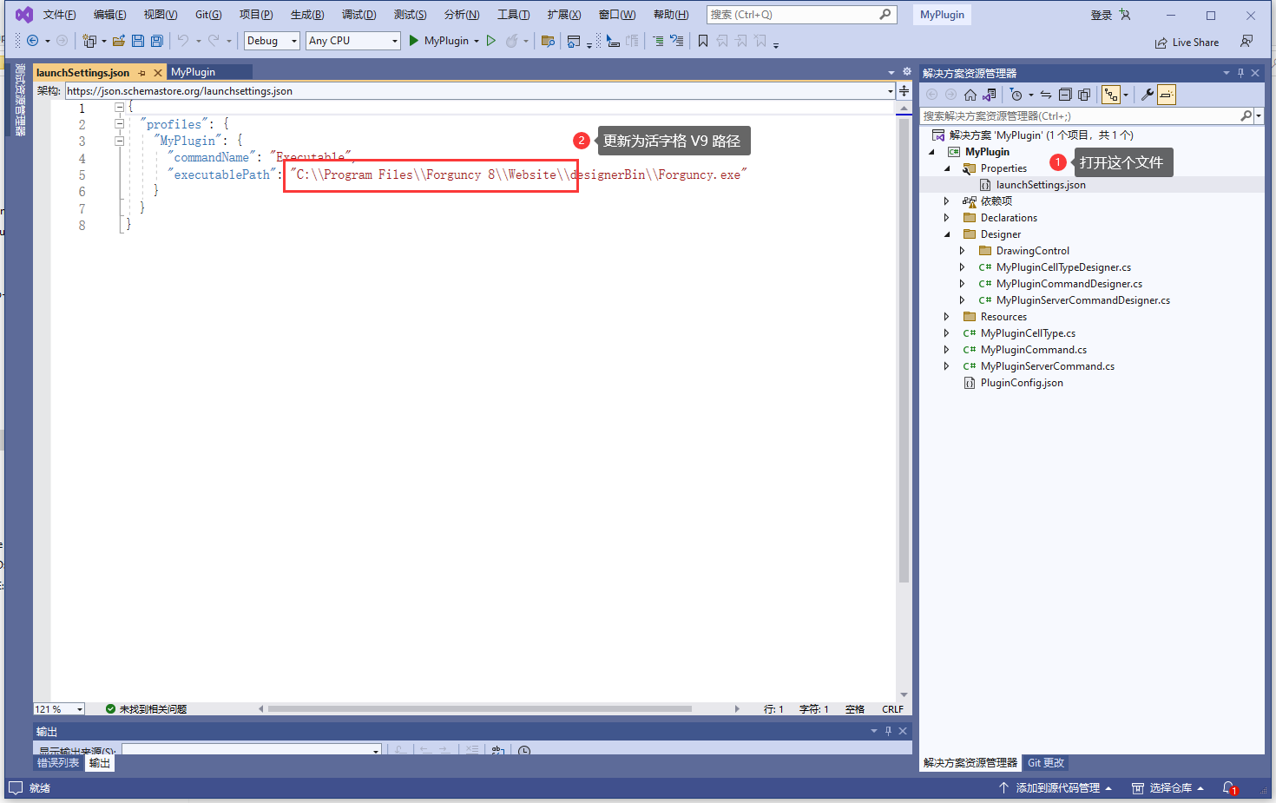1276x803 pixels.
Task: Collapse all icon in Solution Explorer
Action: 1065,95
